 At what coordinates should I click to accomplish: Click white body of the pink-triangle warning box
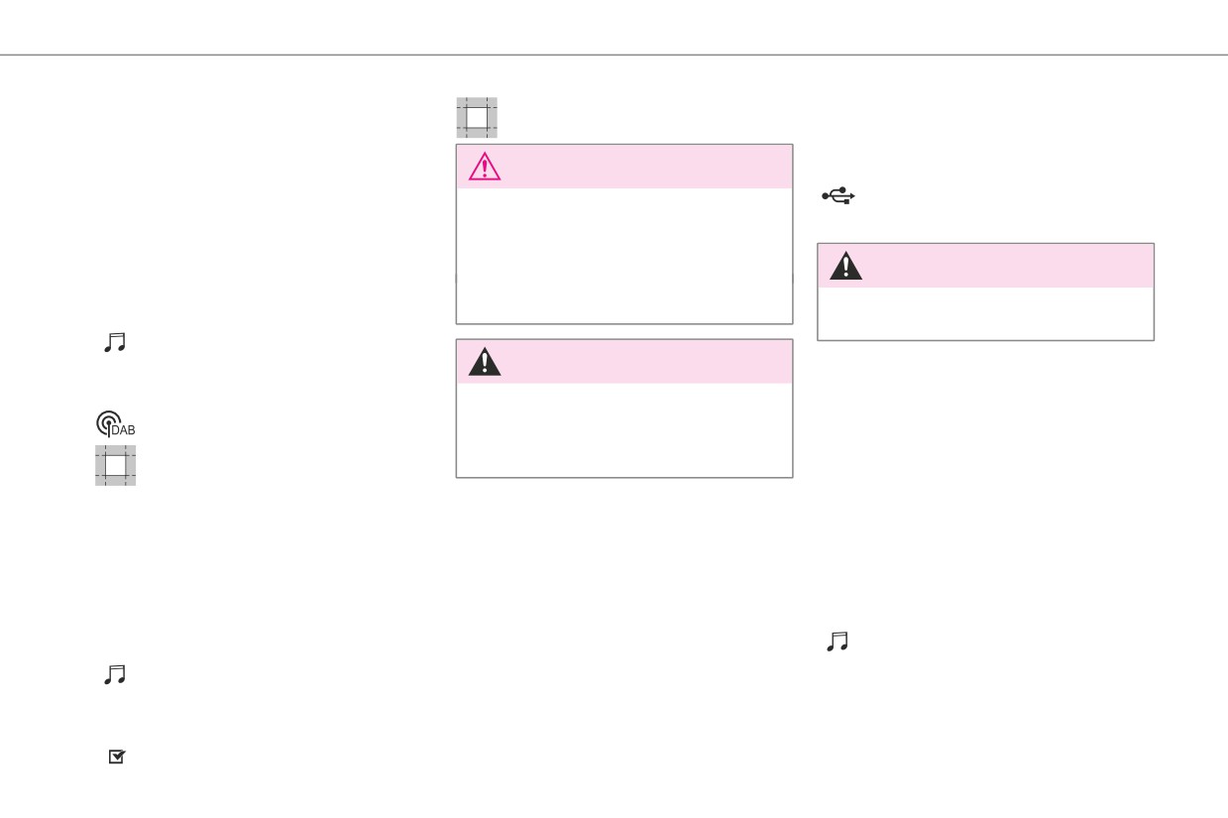coord(624,256)
